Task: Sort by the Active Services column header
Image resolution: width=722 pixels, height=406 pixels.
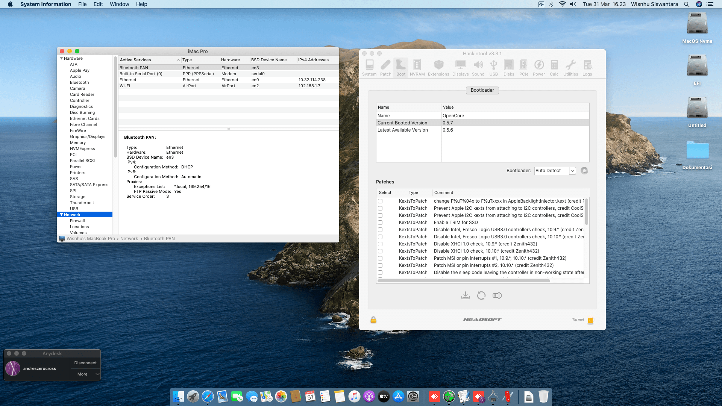Action: pos(150,60)
